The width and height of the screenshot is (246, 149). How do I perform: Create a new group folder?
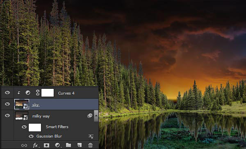[x=68, y=145]
